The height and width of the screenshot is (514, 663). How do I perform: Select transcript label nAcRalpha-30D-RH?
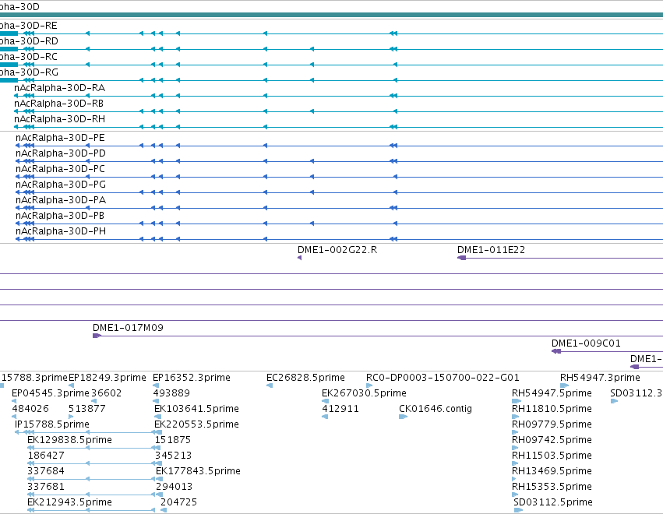pos(60,119)
